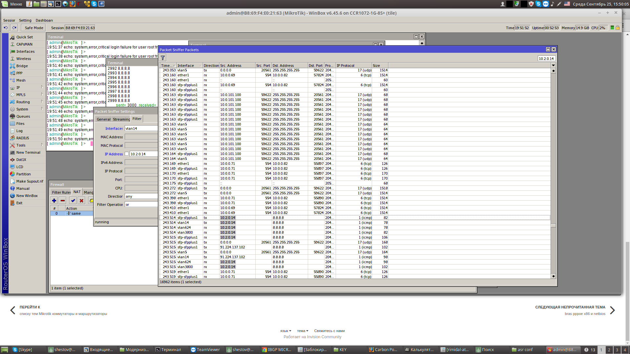The image size is (630, 354).
Task: Enable the firewall rule with checkmark icon
Action: click(73, 201)
